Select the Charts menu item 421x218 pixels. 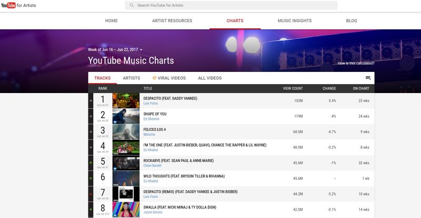[235, 20]
